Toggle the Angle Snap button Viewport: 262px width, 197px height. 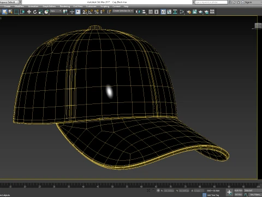coord(91,12)
